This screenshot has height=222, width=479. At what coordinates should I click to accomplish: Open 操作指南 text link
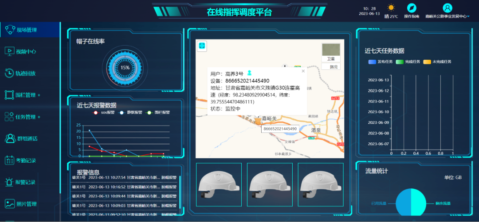coord(412,16)
